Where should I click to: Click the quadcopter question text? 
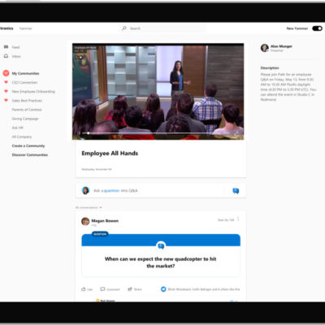tap(161, 262)
